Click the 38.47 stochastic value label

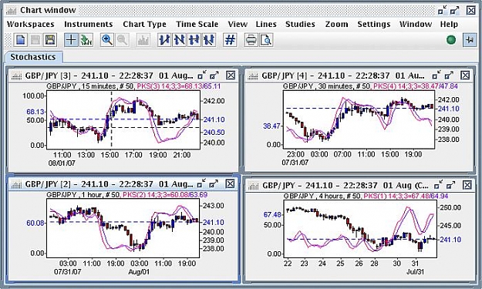click(x=271, y=126)
